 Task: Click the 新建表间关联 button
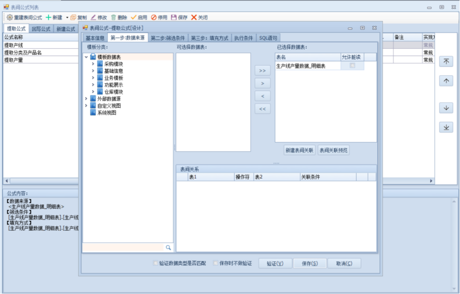tap(299, 150)
